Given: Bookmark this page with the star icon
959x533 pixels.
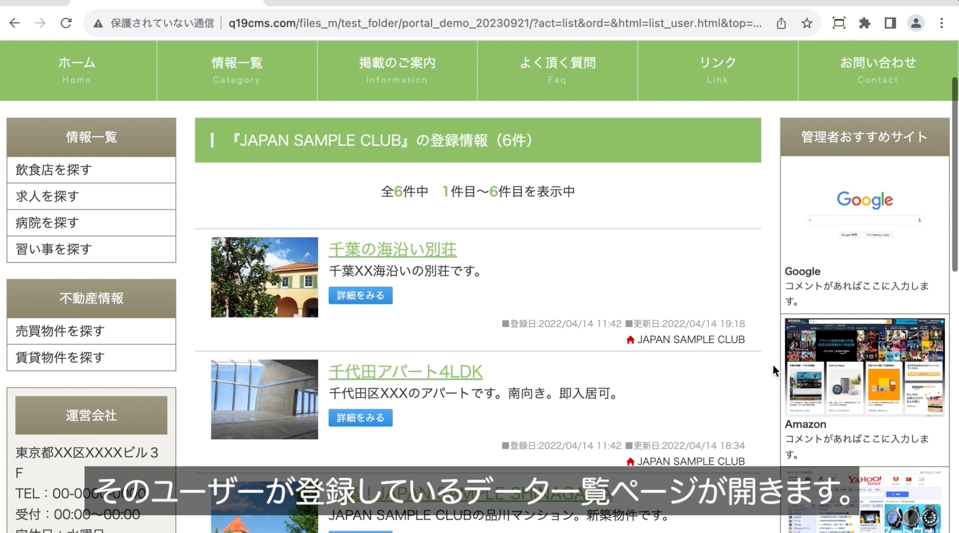Looking at the screenshot, I should [x=807, y=23].
